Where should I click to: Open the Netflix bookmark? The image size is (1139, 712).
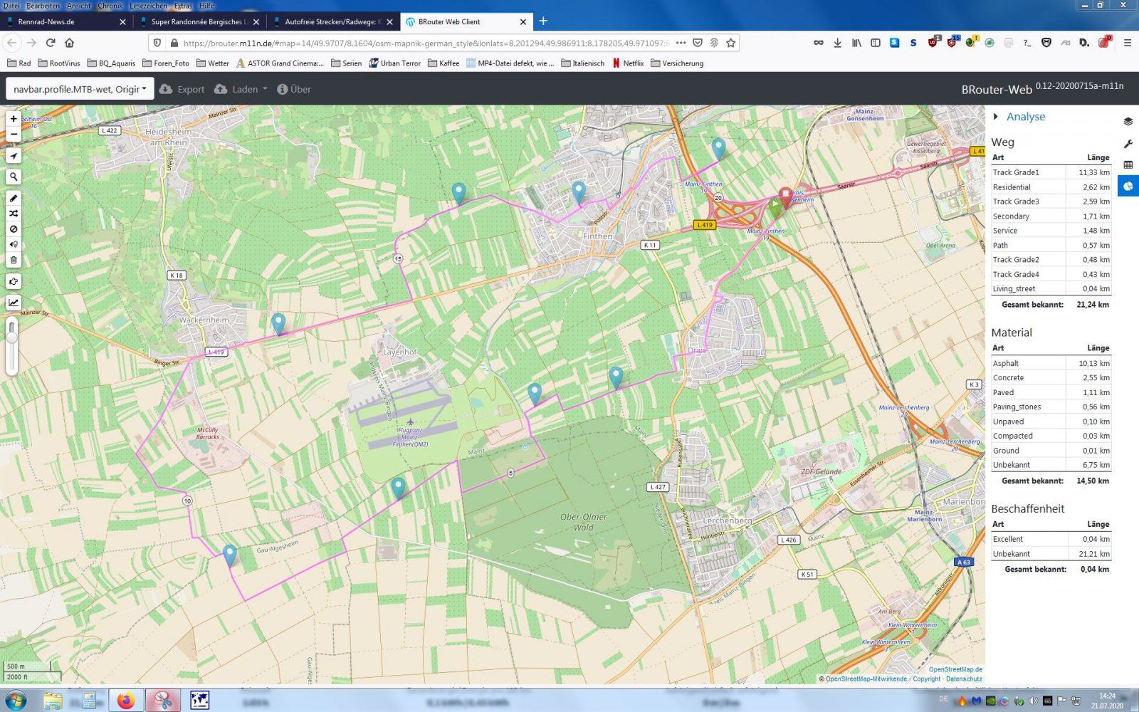tap(628, 63)
